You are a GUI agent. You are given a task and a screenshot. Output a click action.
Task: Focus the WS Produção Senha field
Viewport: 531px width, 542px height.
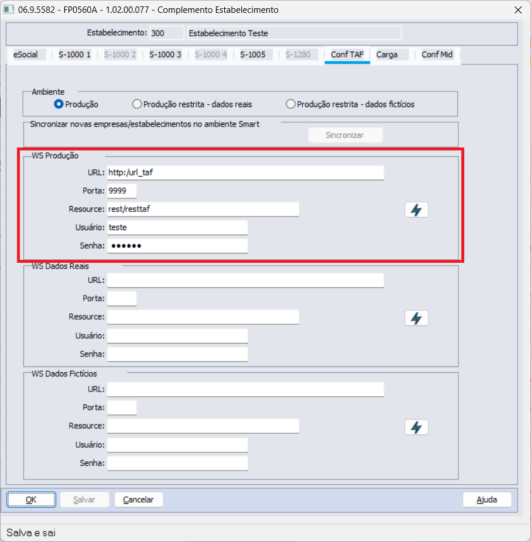(x=177, y=246)
